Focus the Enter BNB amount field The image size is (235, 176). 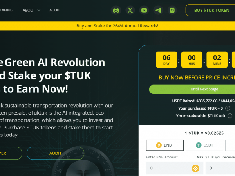pyautogui.click(x=175, y=168)
